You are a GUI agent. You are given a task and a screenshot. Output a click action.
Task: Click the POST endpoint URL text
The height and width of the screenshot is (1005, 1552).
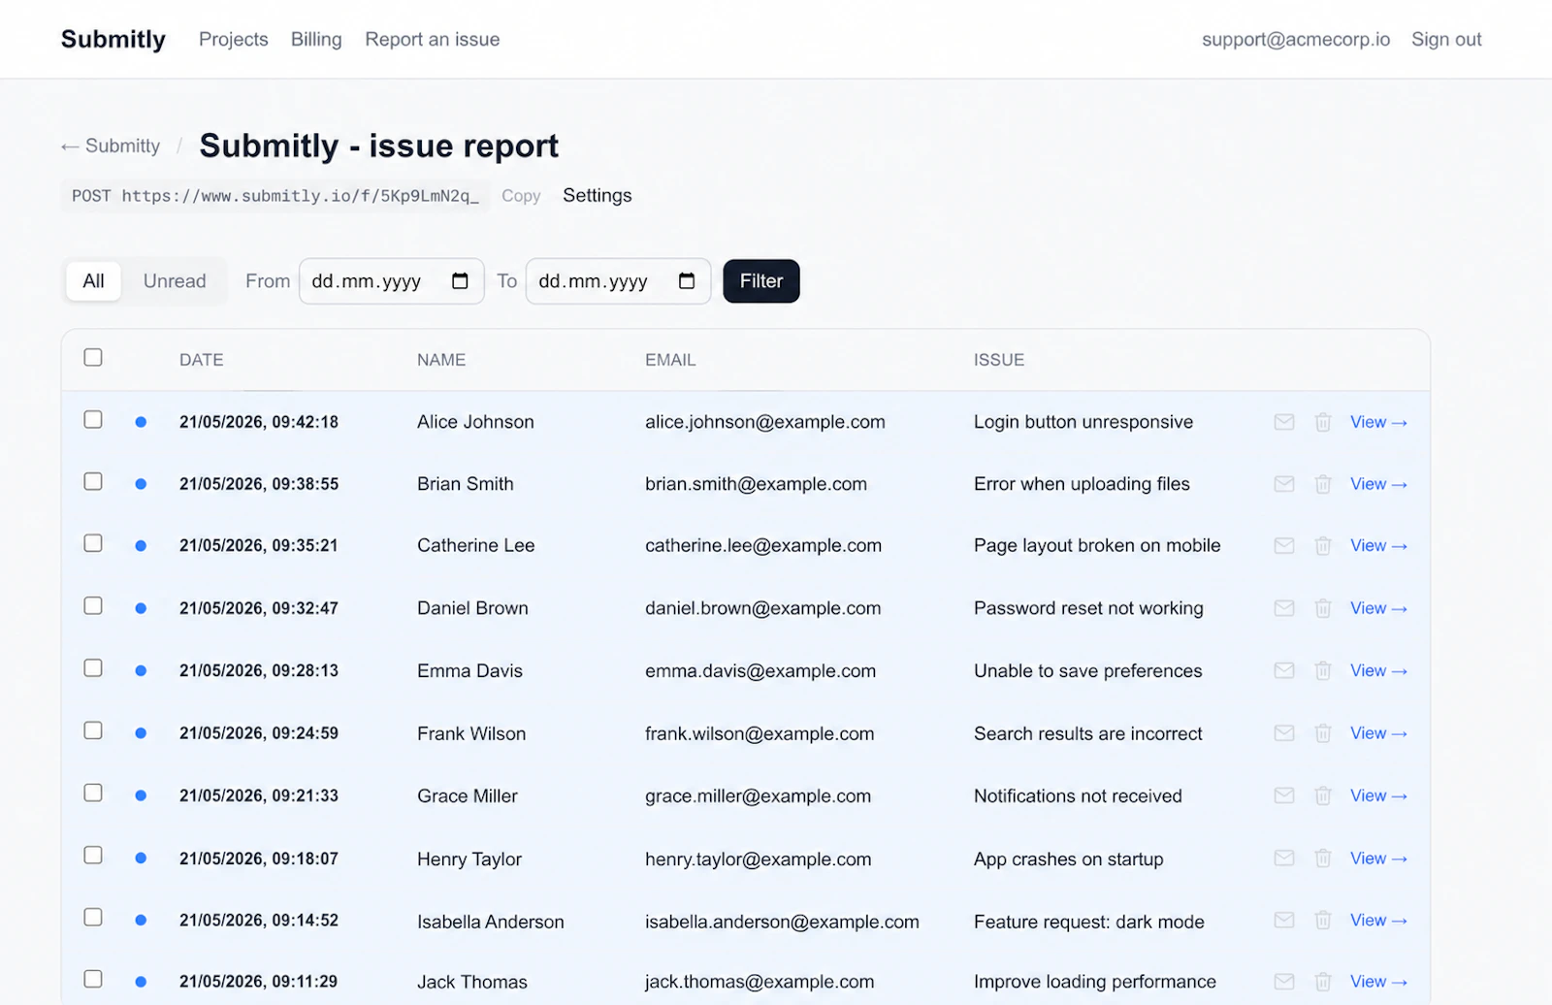(x=275, y=196)
